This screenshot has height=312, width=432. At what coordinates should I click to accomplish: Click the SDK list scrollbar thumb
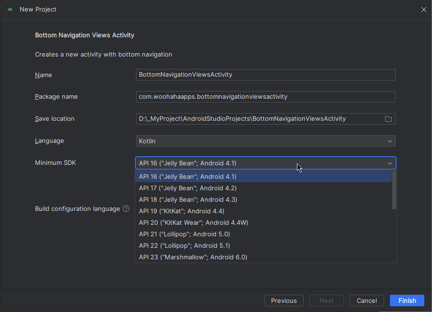coord(394,190)
